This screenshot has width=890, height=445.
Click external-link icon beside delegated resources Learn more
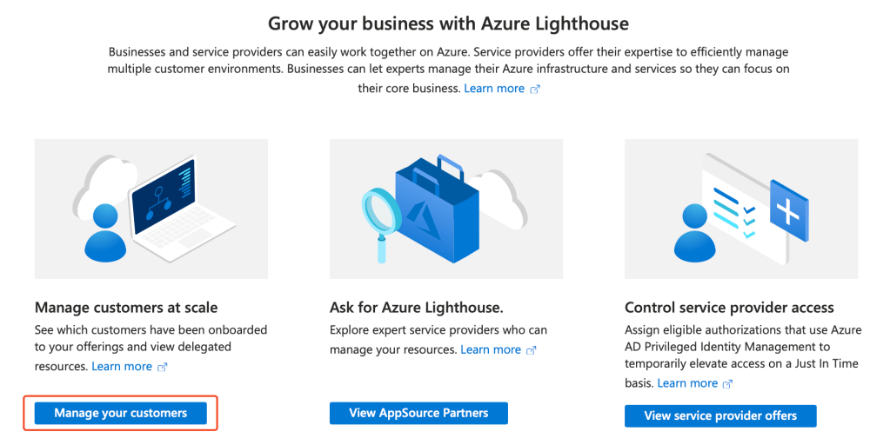[162, 368]
